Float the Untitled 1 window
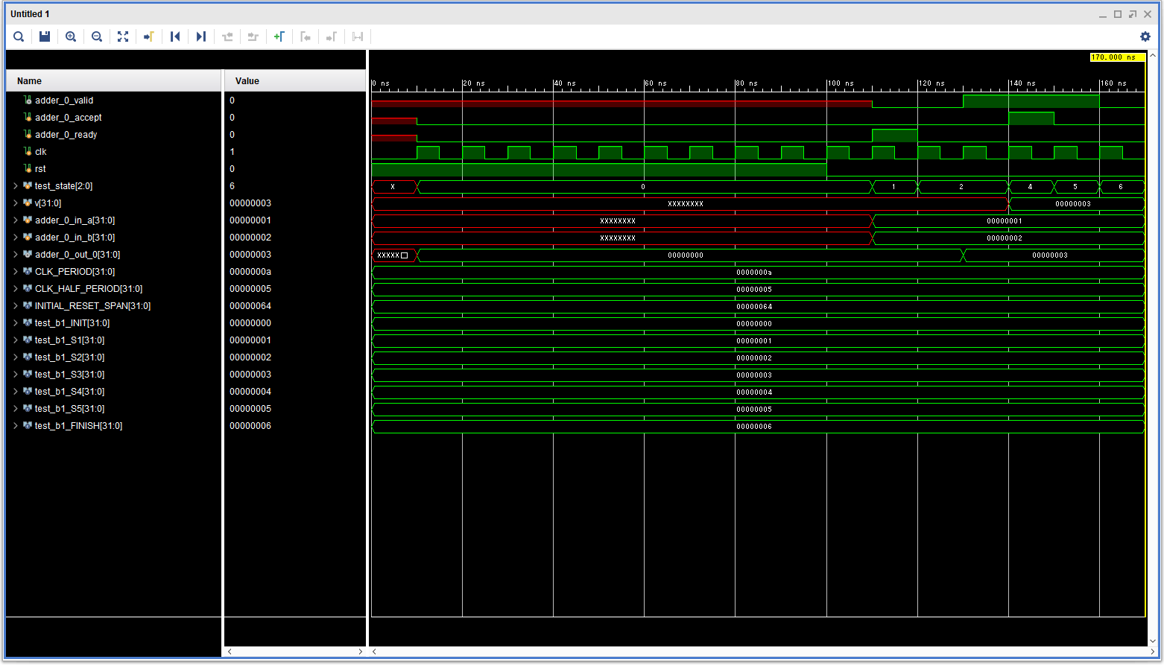Viewport: 1164px width, 665px height. point(1133,14)
